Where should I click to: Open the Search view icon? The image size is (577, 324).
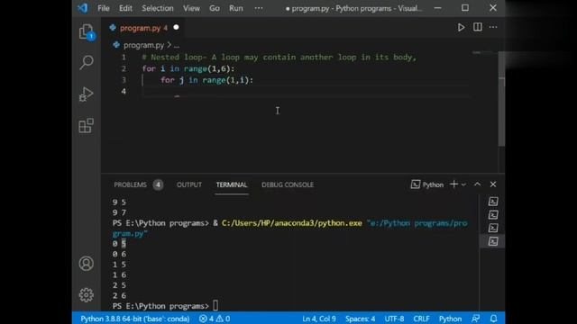pyautogui.click(x=87, y=62)
